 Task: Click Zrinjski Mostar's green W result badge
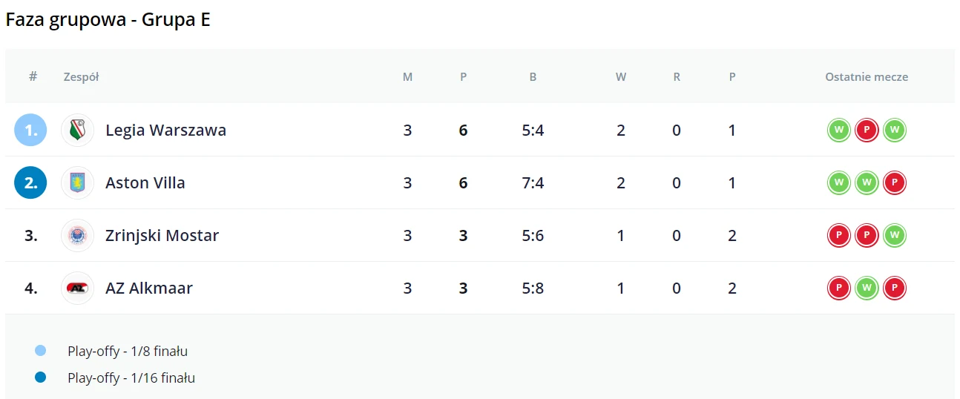point(895,236)
